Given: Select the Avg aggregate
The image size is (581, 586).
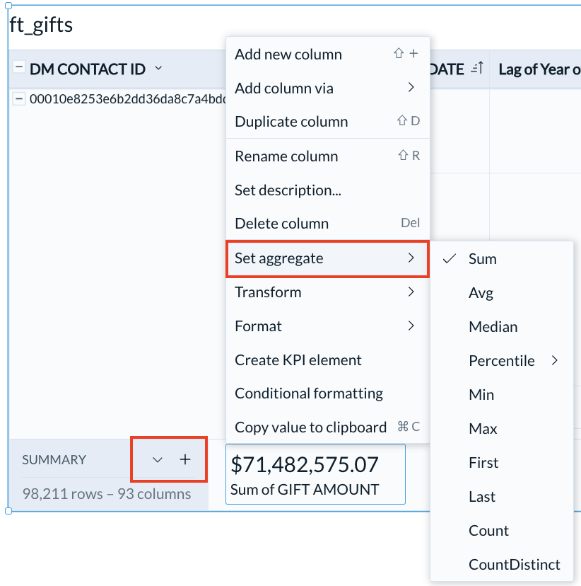Looking at the screenshot, I should (x=502, y=292).
